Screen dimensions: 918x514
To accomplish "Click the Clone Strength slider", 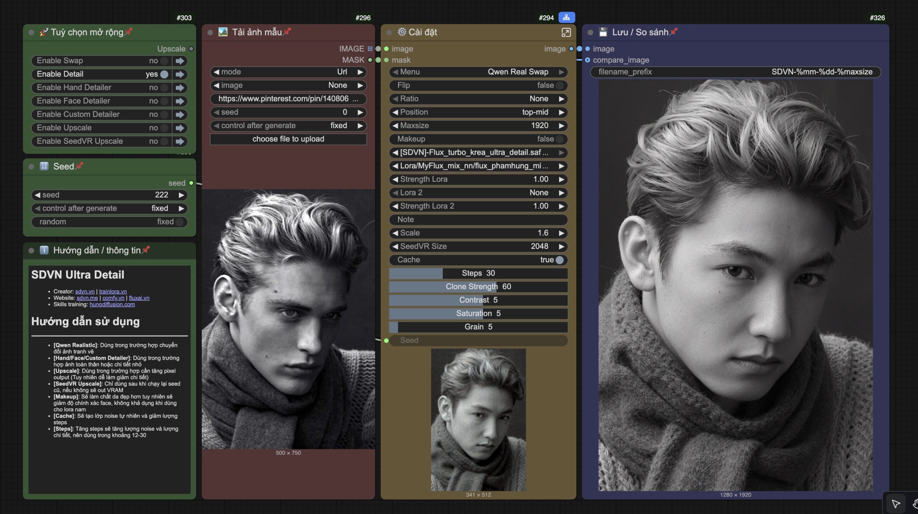I will pos(478,286).
